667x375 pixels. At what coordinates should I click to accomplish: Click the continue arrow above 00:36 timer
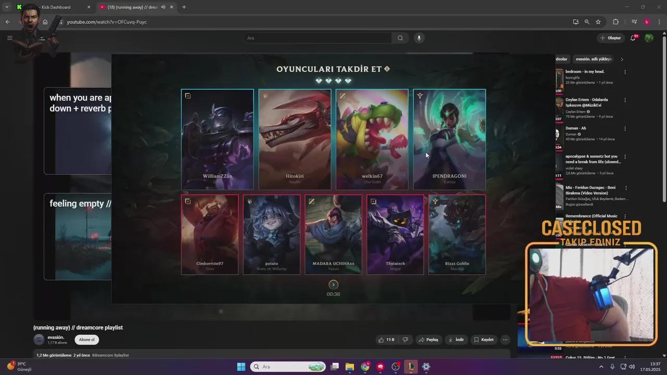333,284
